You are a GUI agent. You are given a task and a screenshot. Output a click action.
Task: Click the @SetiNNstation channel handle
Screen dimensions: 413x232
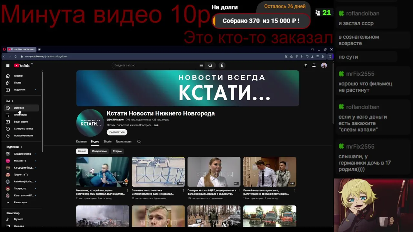click(x=116, y=120)
